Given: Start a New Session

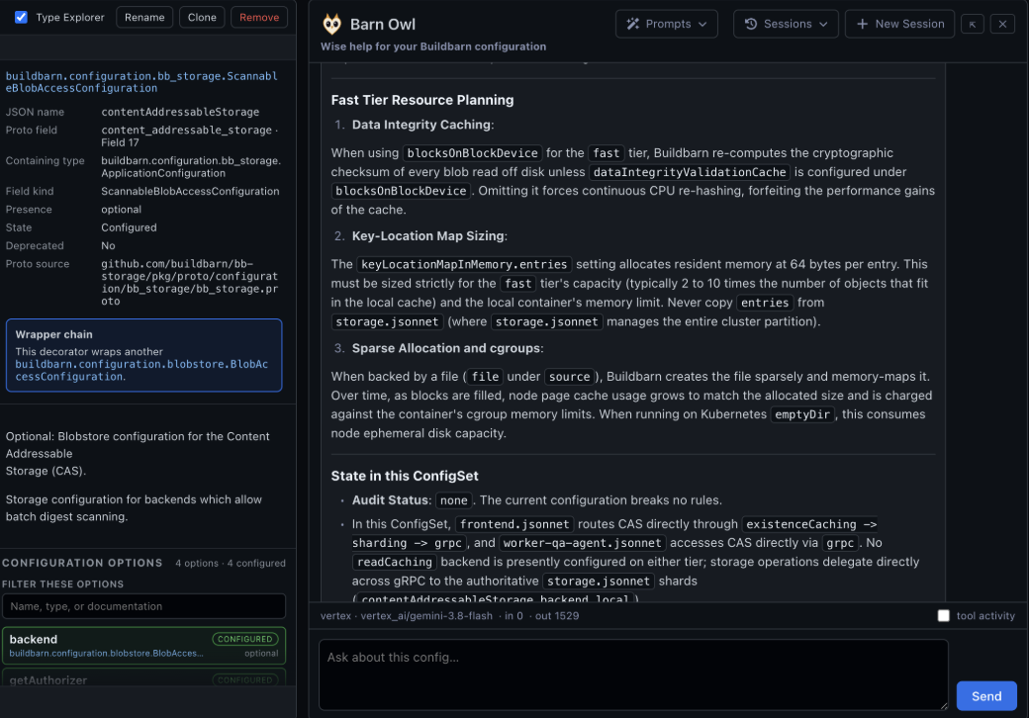Looking at the screenshot, I should [x=899, y=24].
